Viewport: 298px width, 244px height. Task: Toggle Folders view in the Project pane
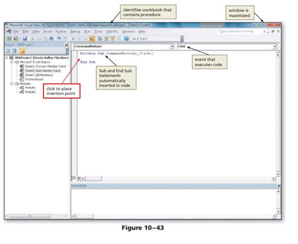point(22,51)
